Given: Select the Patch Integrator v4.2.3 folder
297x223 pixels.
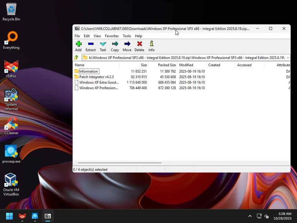Looking at the screenshot, I should [96, 77].
